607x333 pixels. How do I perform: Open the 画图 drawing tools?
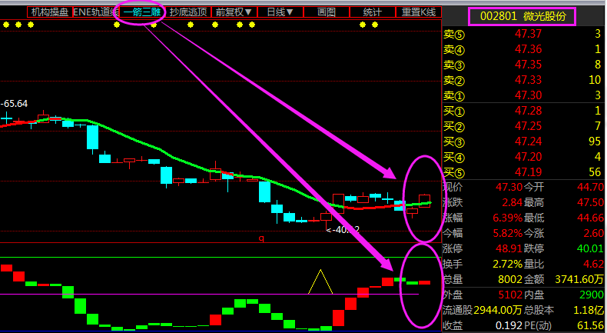(x=327, y=12)
